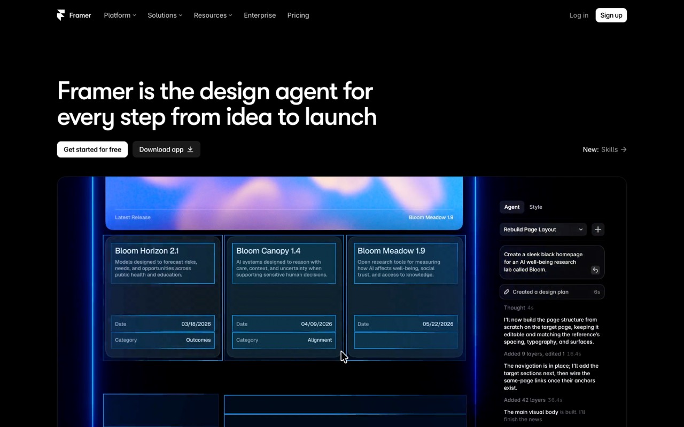Click the date 04/09/2026
The image size is (684, 427).
click(x=317, y=324)
